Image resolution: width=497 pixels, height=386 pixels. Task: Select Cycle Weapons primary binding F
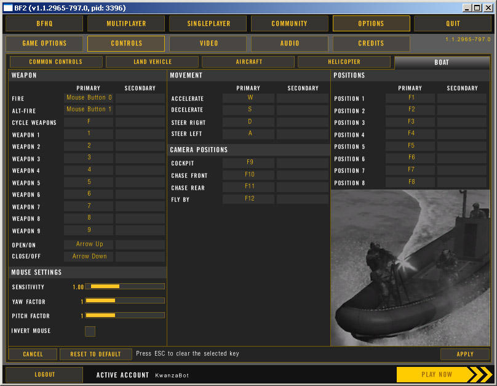(x=89, y=122)
